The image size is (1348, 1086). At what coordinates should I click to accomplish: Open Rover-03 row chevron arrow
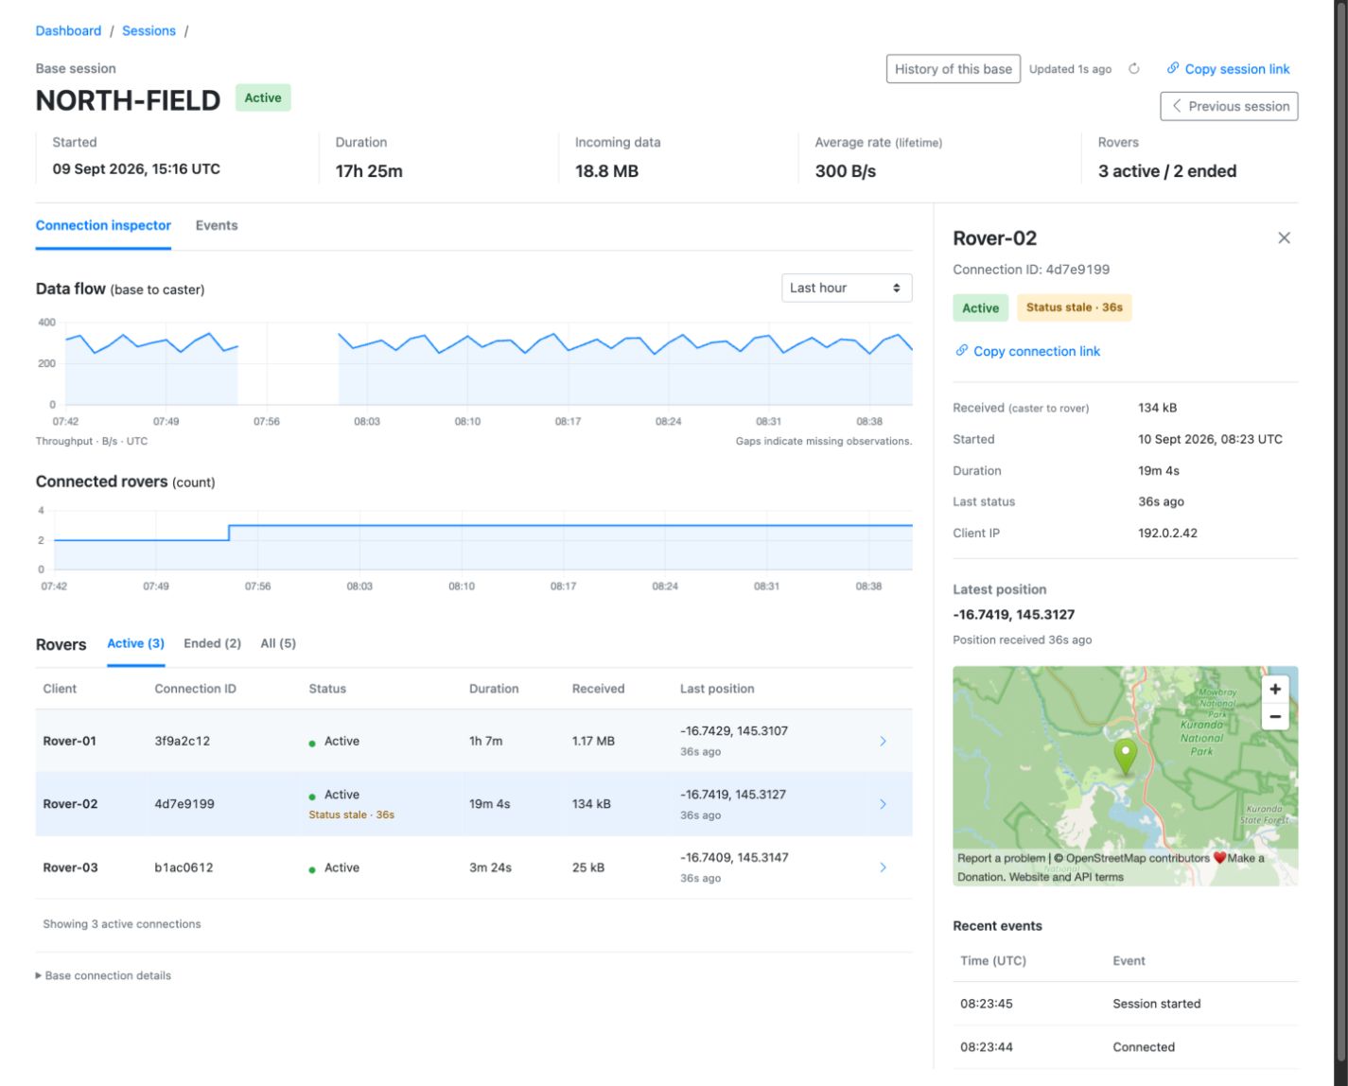[x=883, y=867]
